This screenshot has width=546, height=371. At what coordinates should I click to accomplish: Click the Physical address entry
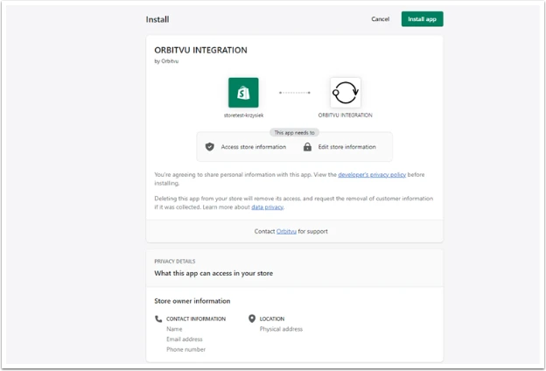(x=281, y=329)
